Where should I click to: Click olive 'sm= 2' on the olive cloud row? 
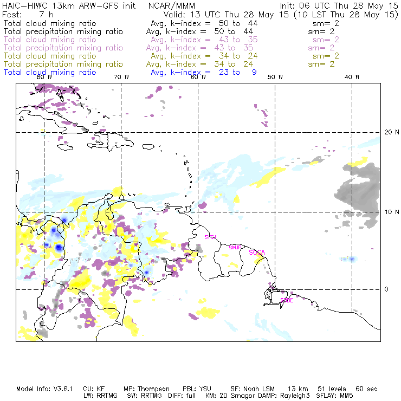pos(326,56)
